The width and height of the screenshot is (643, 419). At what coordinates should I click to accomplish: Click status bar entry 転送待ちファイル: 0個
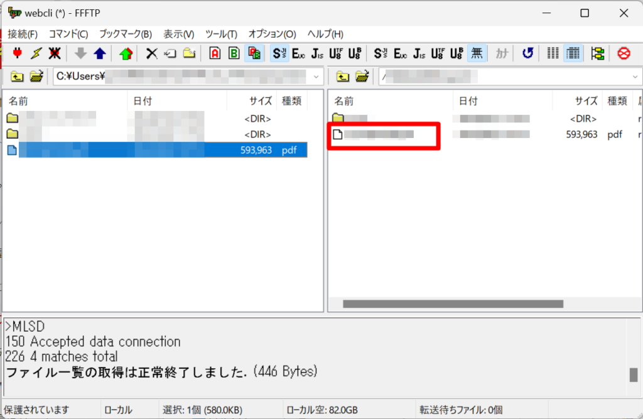461,410
